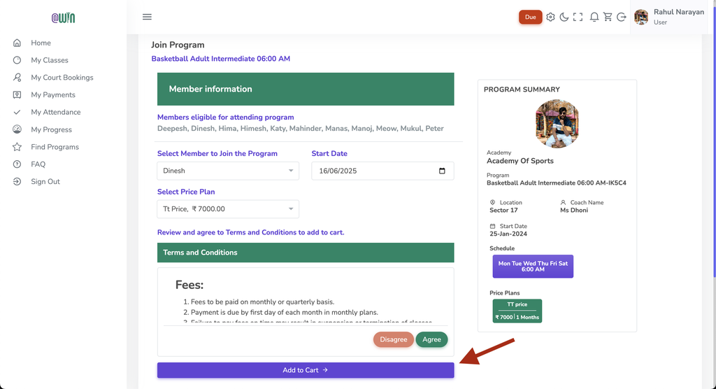Click the logout arrow icon in header

[x=622, y=17]
